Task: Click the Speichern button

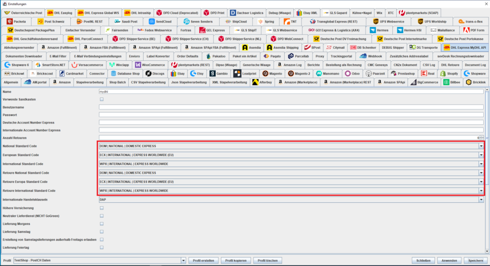Action: [476, 260]
